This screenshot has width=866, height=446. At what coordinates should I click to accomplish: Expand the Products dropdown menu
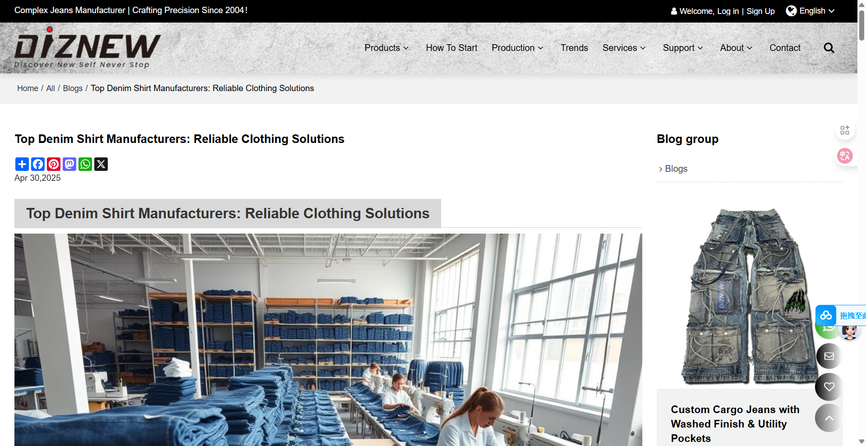[x=387, y=48]
